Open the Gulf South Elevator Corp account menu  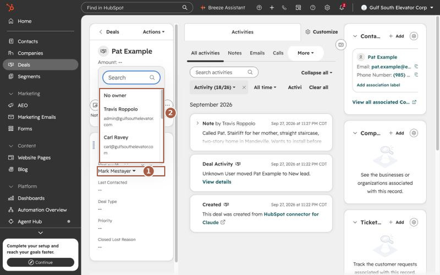397,8
